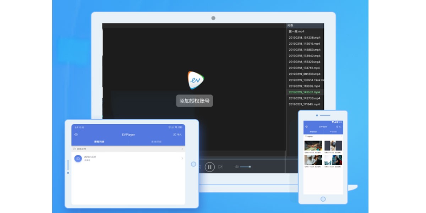
Task: Click the blue folder icon beside 2019-12-21
Action: (x=78, y=159)
